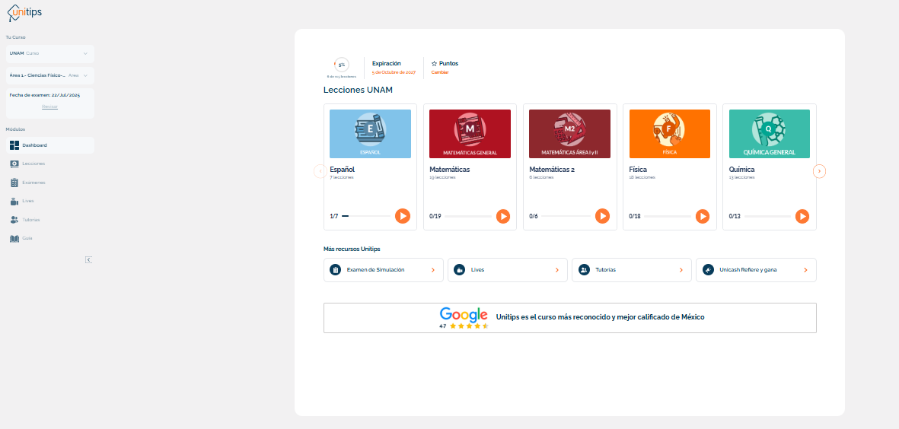Go to next lessons with the right carousel arrow
Image resolution: width=899 pixels, height=429 pixels.
[819, 171]
